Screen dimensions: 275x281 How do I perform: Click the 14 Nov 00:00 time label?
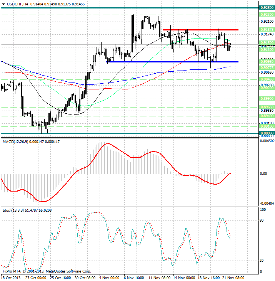click(x=184, y=278)
